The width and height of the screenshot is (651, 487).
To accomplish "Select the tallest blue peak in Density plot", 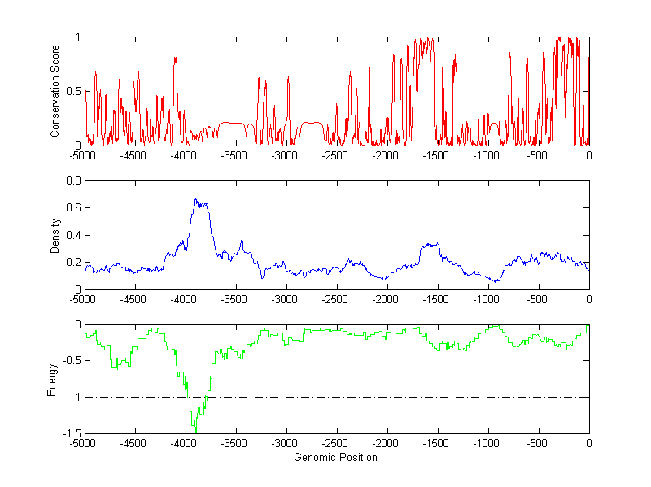I will point(195,199).
